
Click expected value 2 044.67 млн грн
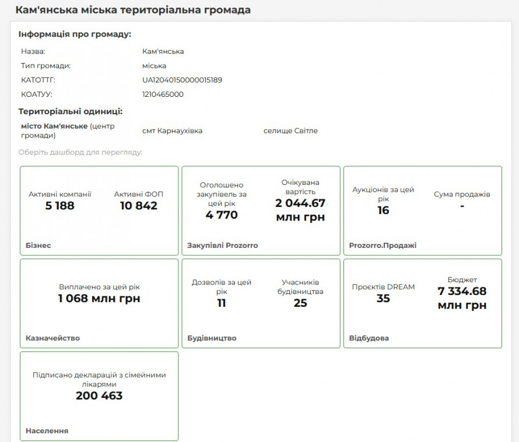point(300,210)
